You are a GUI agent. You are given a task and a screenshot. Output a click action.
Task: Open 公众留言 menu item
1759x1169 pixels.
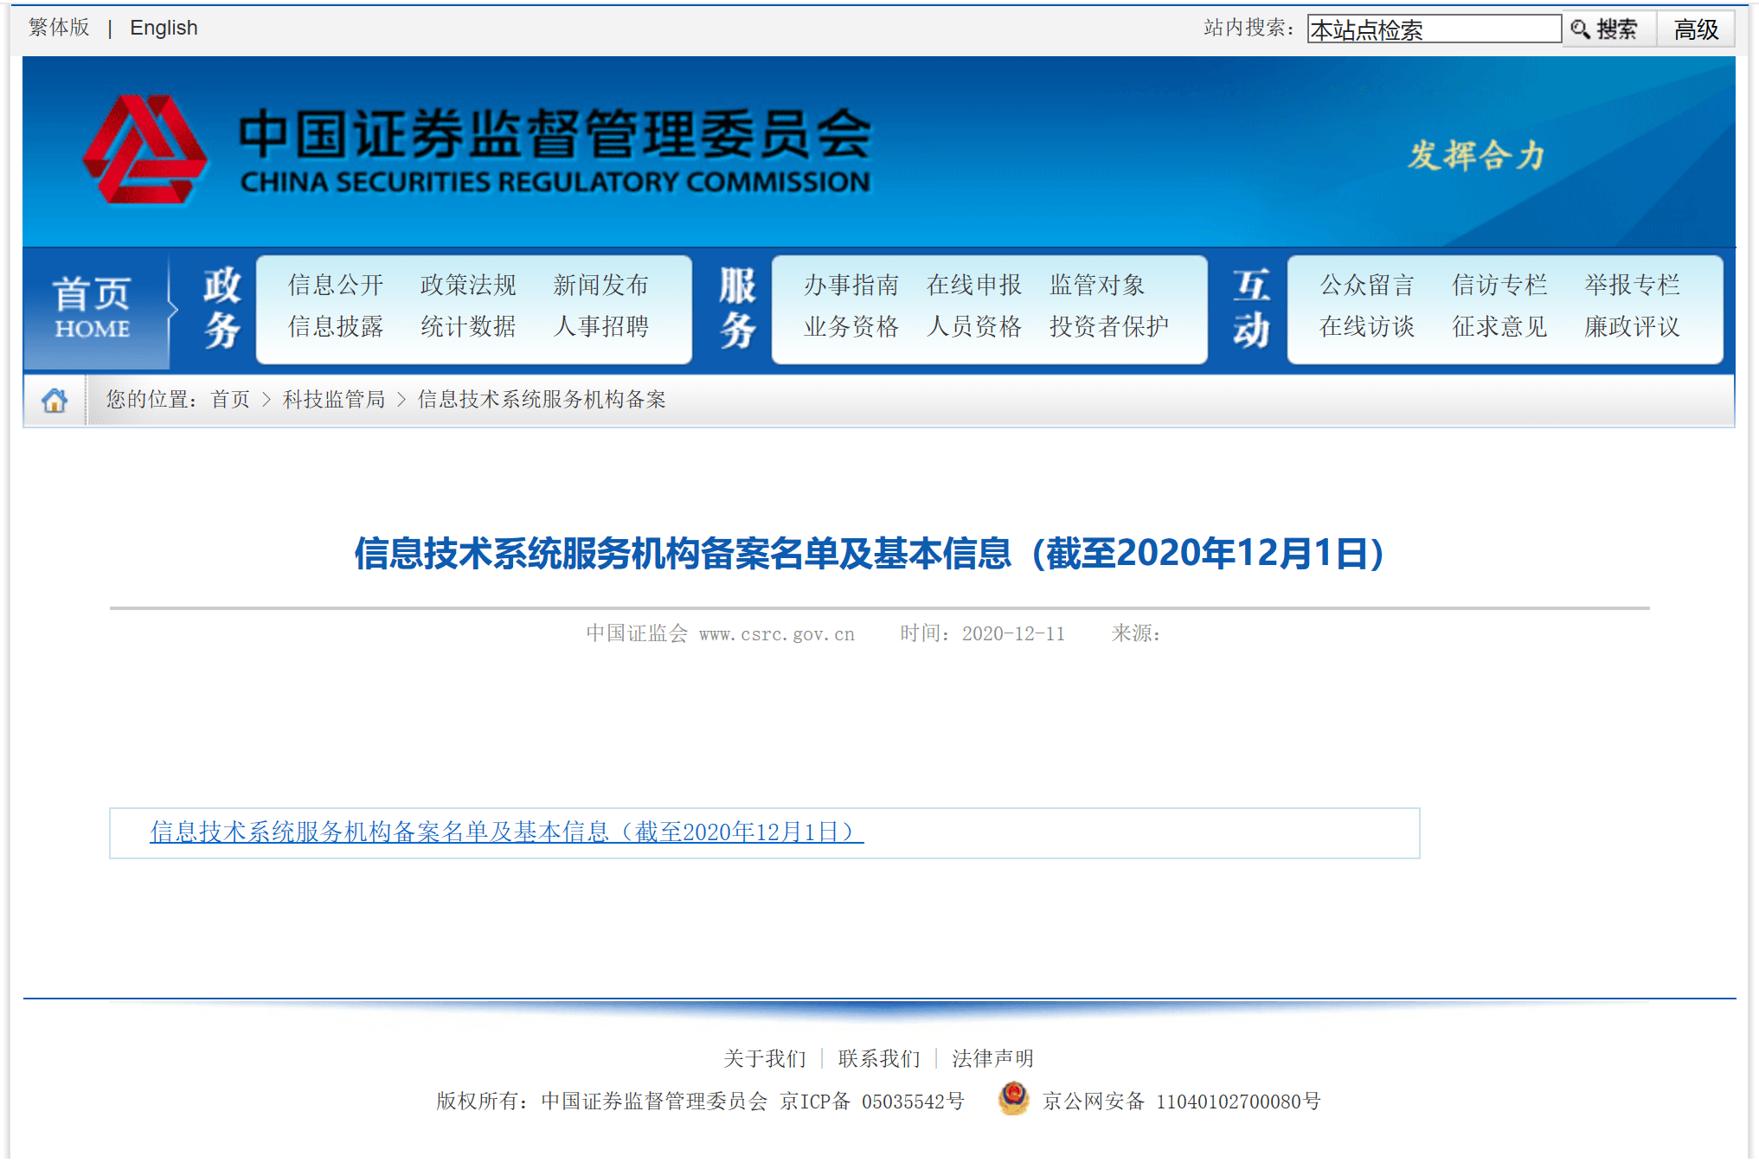pyautogui.click(x=1367, y=285)
